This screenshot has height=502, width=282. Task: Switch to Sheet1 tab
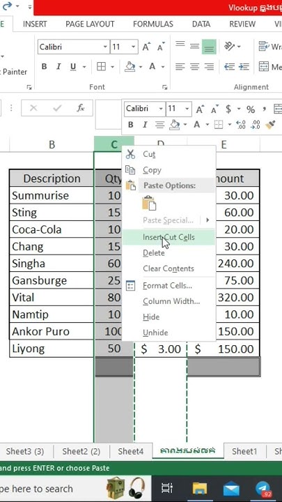tap(244, 451)
